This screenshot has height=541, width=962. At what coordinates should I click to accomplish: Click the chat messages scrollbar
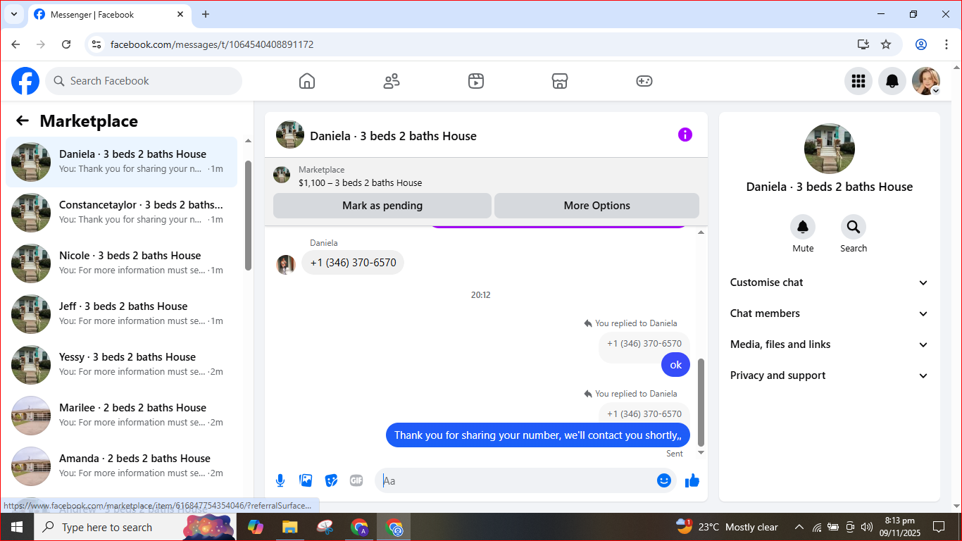(x=701, y=402)
